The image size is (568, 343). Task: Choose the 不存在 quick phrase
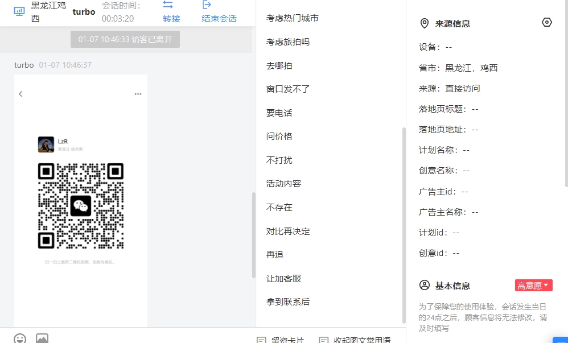coord(279,207)
